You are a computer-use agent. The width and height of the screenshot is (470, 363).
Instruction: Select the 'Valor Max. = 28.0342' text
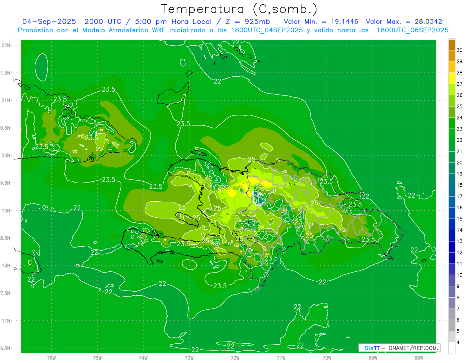(404, 22)
